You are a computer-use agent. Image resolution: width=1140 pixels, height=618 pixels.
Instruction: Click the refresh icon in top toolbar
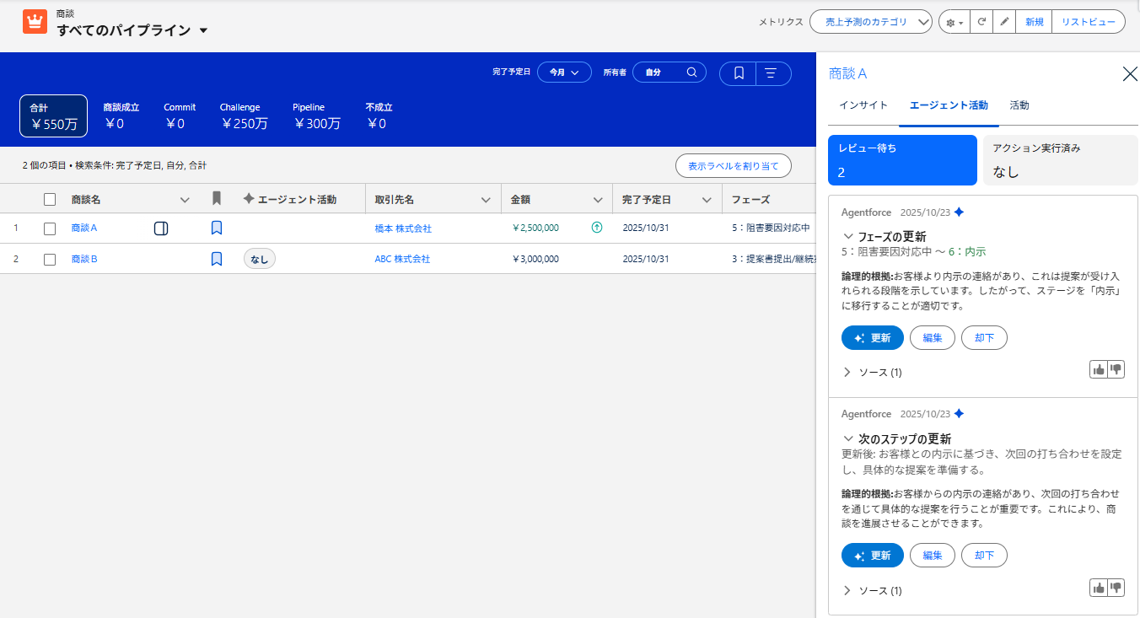(981, 22)
